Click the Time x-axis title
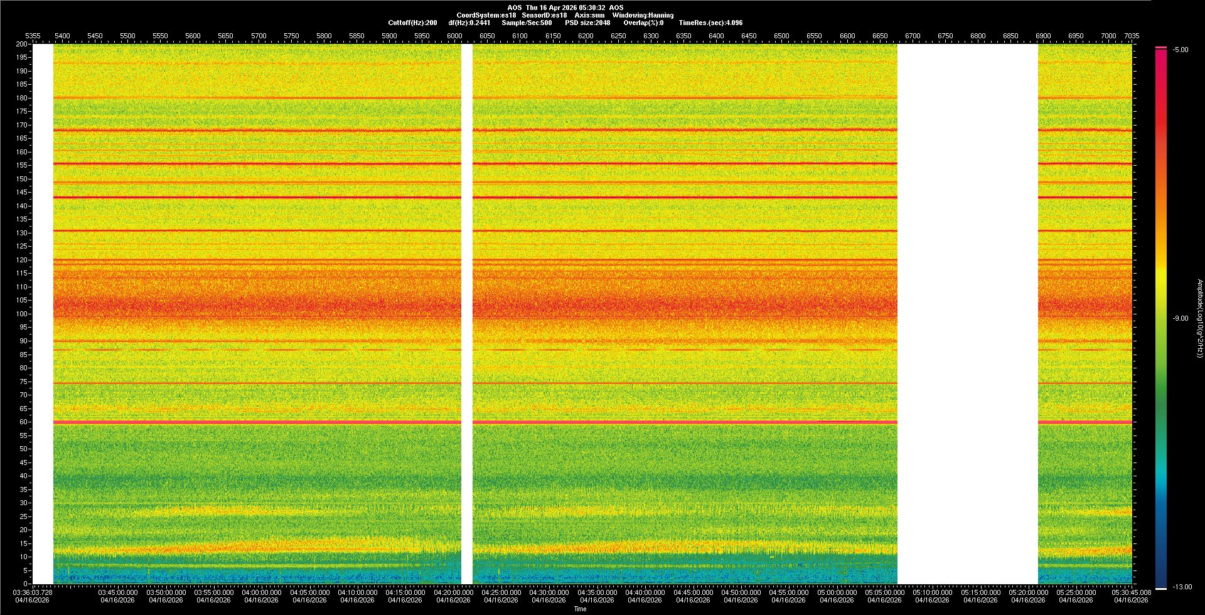Image resolution: width=1205 pixels, height=615 pixels. pyautogui.click(x=580, y=609)
